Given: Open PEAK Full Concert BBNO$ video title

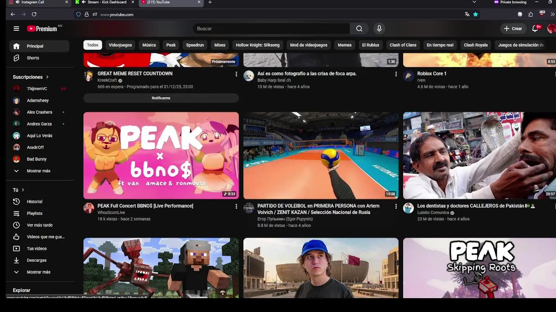Looking at the screenshot, I should pos(145,206).
